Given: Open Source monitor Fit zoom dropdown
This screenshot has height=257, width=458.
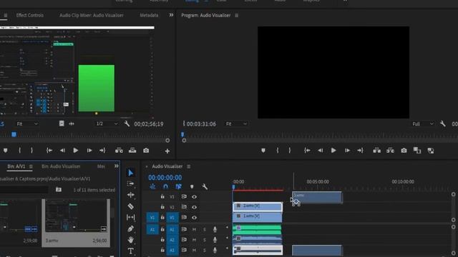Looking at the screenshot, I should coord(27,124).
